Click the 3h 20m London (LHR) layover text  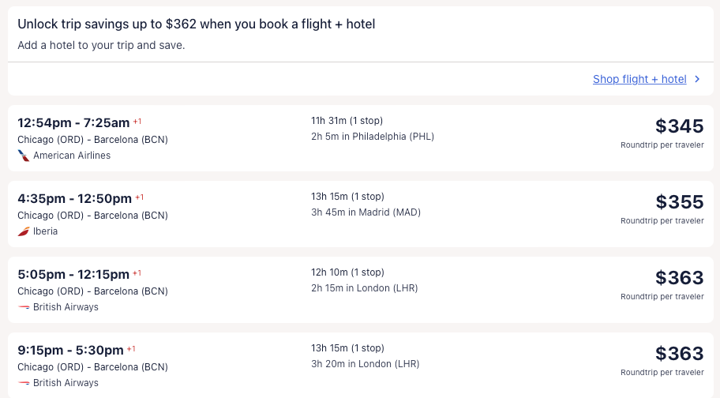coord(365,364)
